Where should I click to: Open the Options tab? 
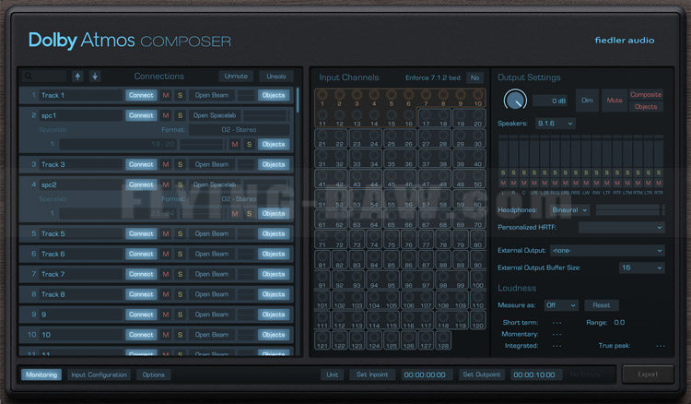153,374
